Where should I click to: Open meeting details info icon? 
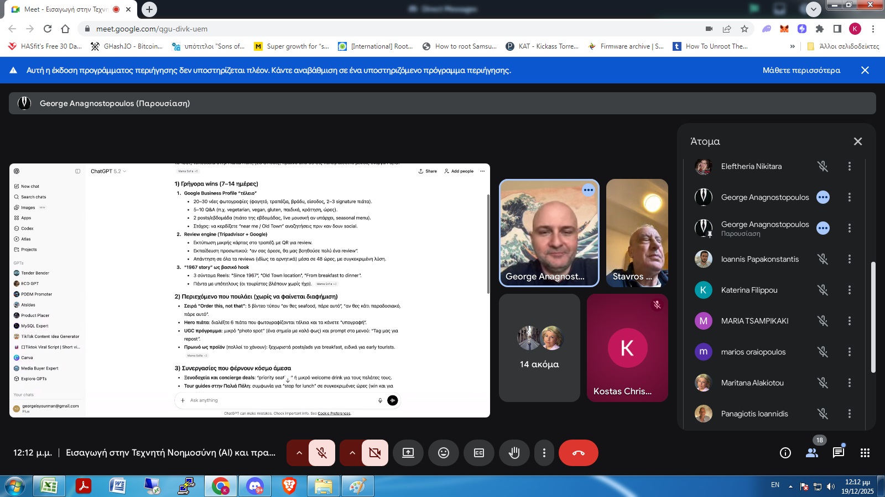point(785,453)
